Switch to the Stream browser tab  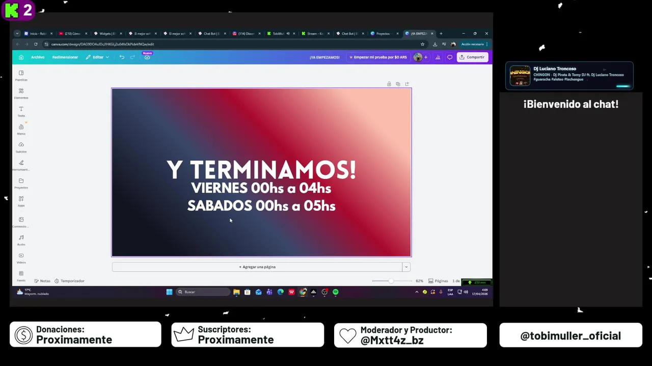click(x=315, y=34)
